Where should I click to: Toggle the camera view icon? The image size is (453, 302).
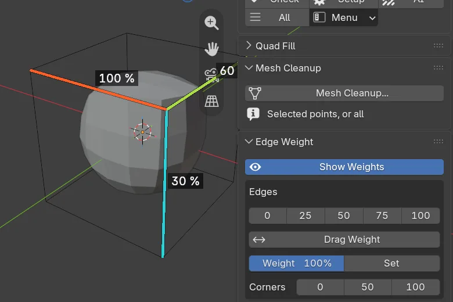point(211,75)
